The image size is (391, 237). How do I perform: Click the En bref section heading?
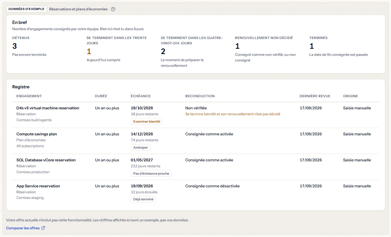tap(20, 22)
